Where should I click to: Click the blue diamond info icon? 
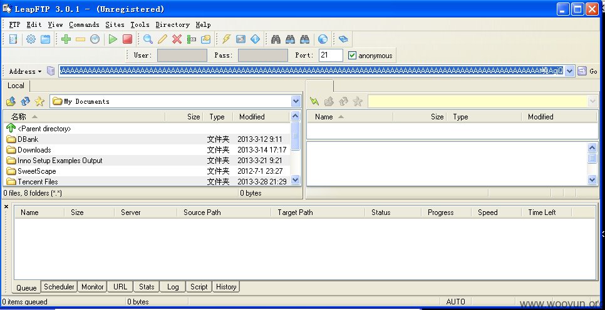[255, 39]
